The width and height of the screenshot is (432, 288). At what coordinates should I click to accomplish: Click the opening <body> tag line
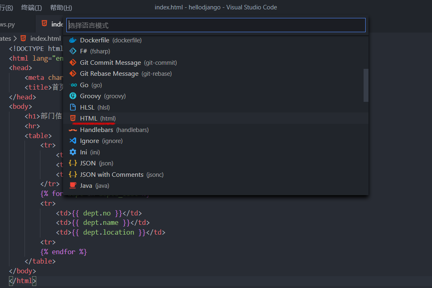click(x=20, y=106)
